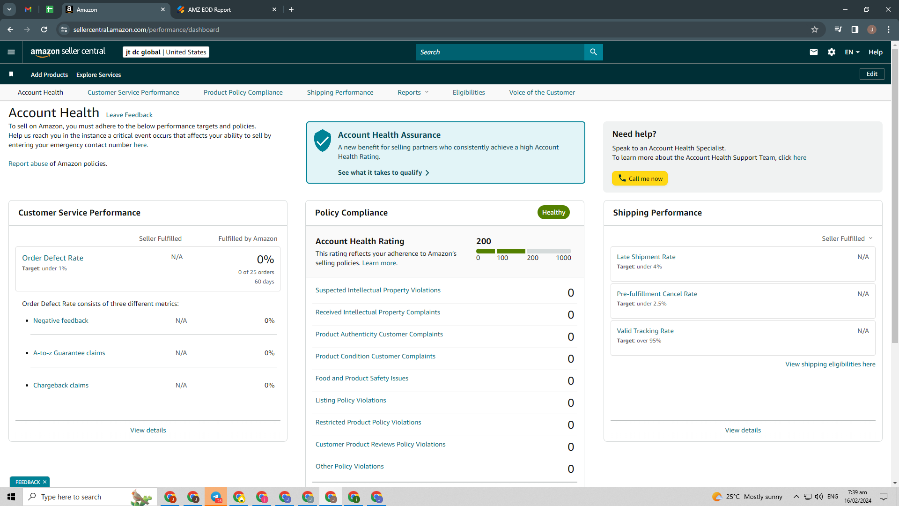The width and height of the screenshot is (899, 506).
Task: Click the search magnifier button
Action: pyautogui.click(x=593, y=52)
